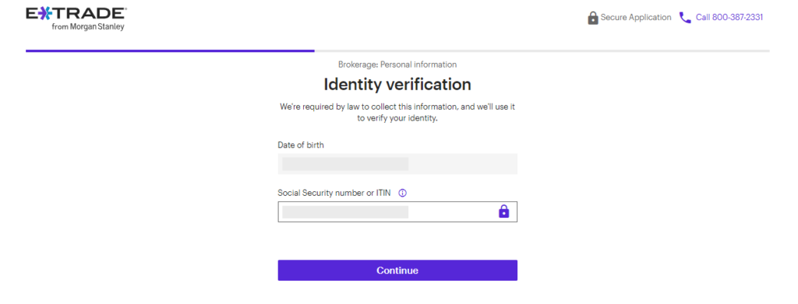This screenshot has width=798, height=304.
Task: Click the asterisk star in the E*TRADE logo
Action: (44, 14)
